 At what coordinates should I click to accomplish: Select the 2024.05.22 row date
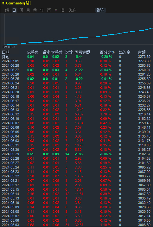[x=10, y=176]
